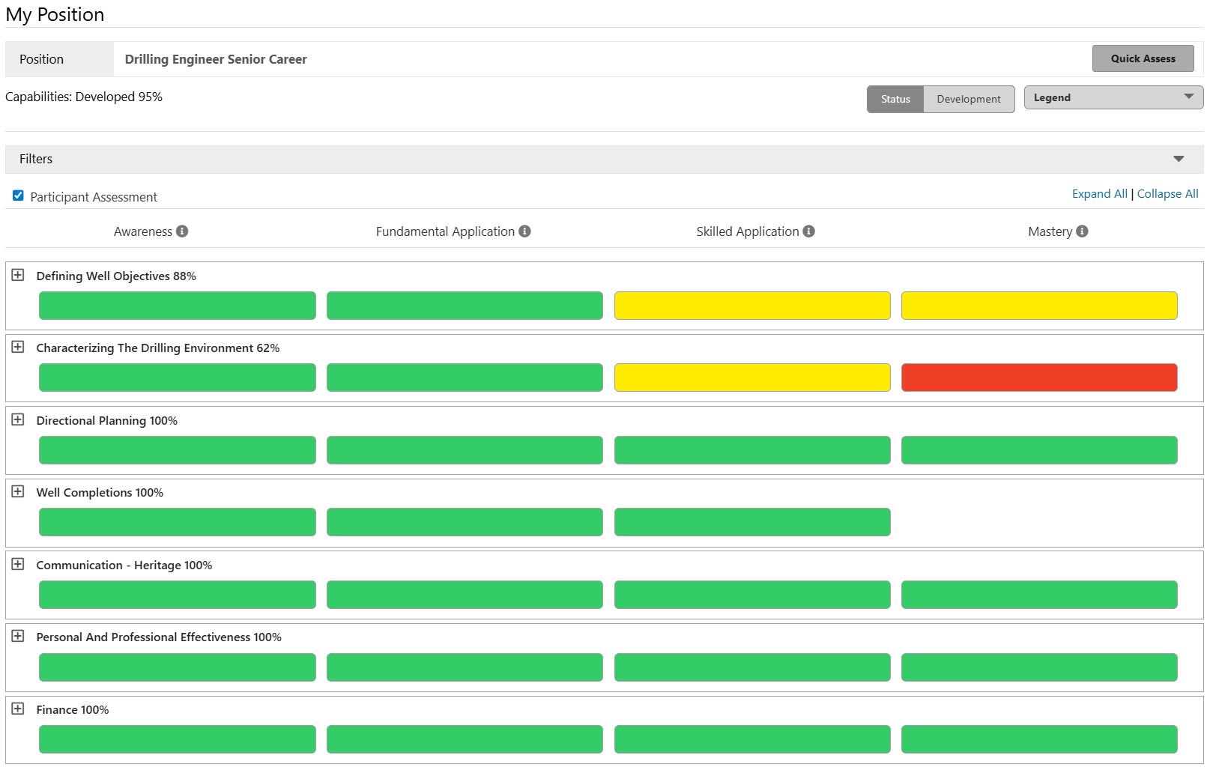Screen dimensions: 1210x767
Task: Click the Skilled Application info icon
Action: coord(808,231)
